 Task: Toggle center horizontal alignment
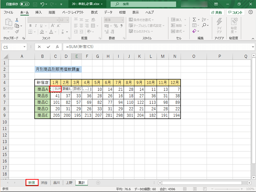click(81, 26)
